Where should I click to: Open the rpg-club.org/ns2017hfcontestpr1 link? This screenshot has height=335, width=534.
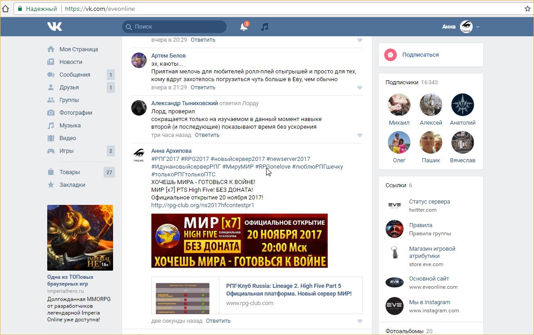[203, 205]
